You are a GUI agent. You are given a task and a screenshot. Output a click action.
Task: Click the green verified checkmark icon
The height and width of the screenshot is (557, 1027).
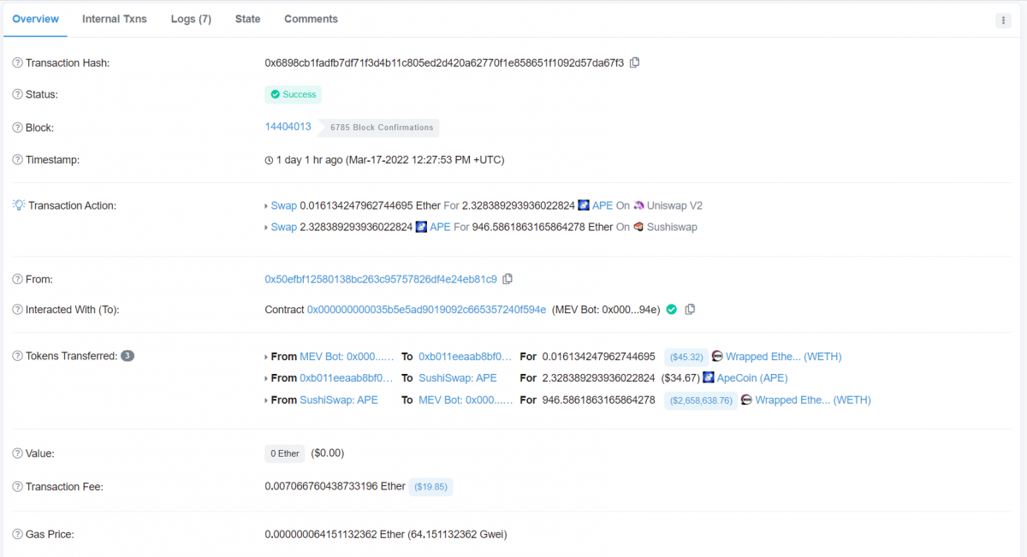point(672,310)
